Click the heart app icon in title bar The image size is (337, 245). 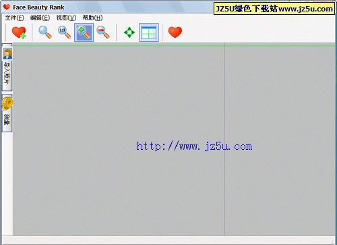[x=7, y=7]
